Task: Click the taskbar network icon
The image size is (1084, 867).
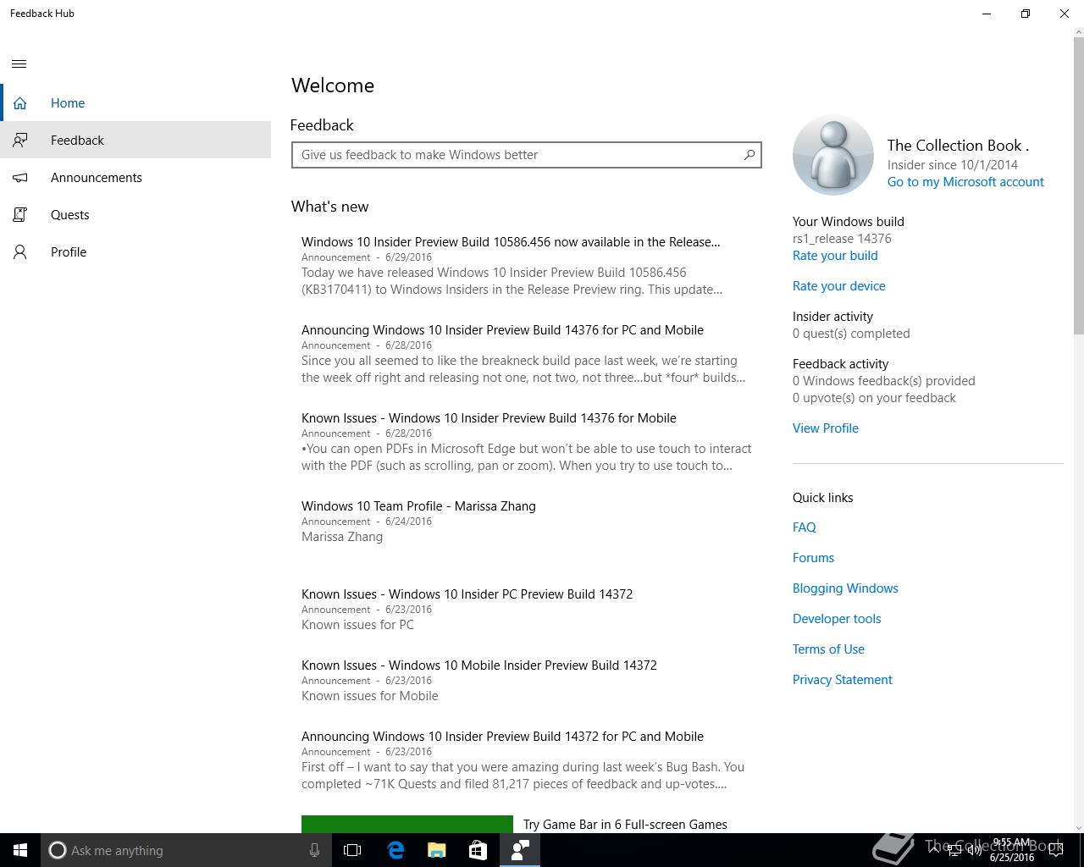Action: [x=954, y=851]
